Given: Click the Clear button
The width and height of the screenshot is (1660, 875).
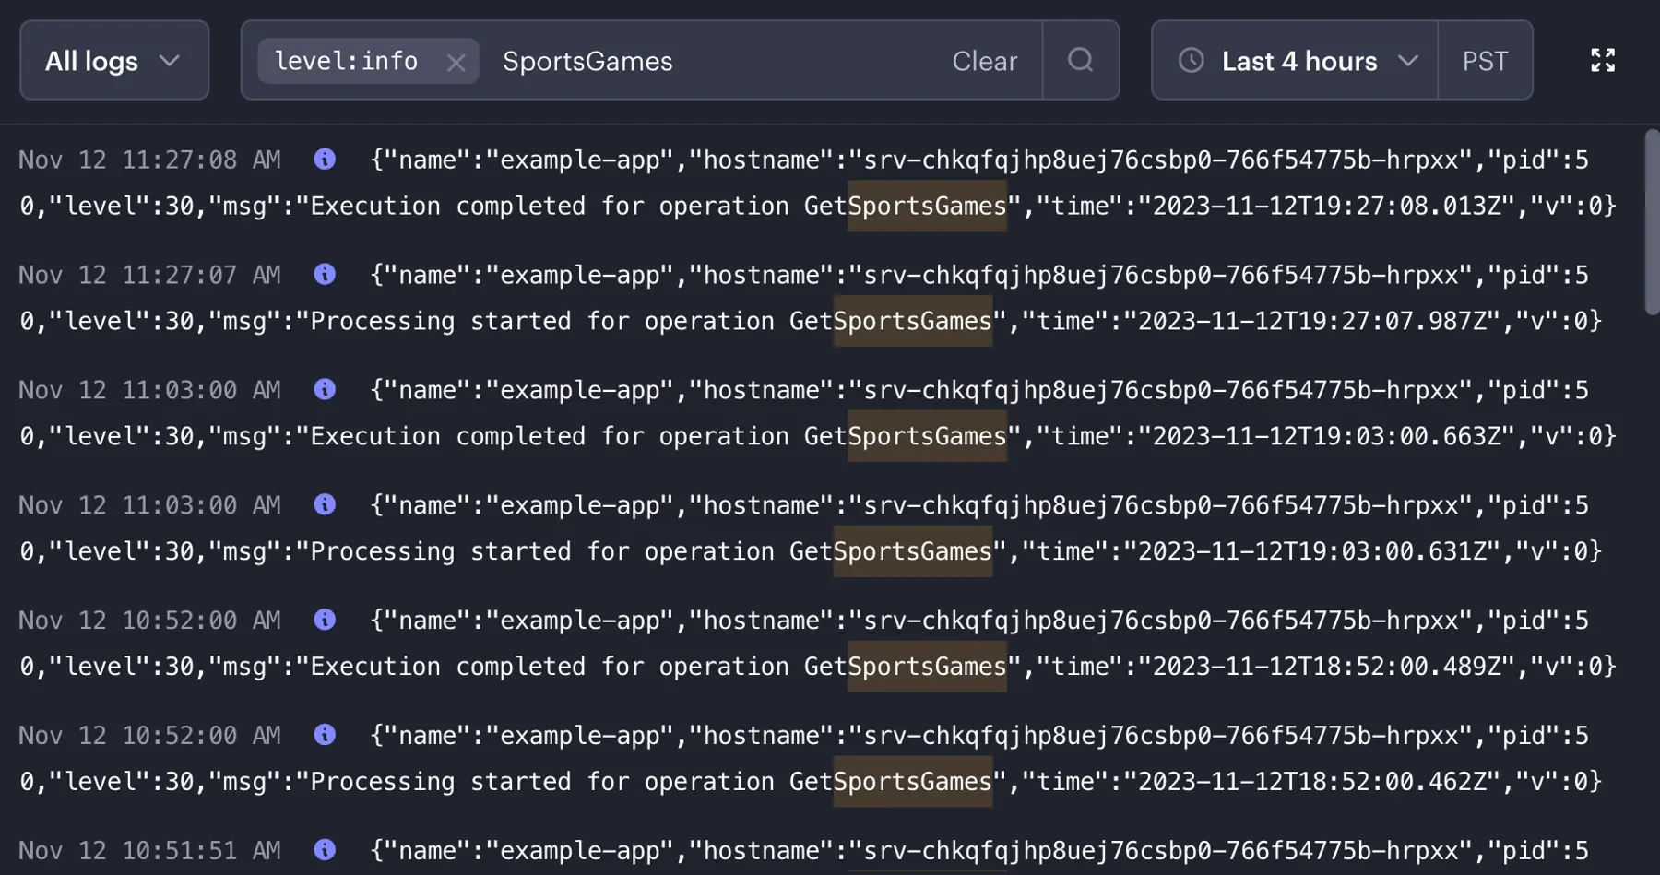Looking at the screenshot, I should [x=985, y=60].
